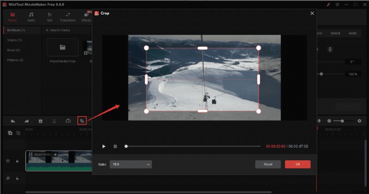The height and width of the screenshot is (194, 369).
Task: Click the scale value field 100%
Action: (353, 74)
